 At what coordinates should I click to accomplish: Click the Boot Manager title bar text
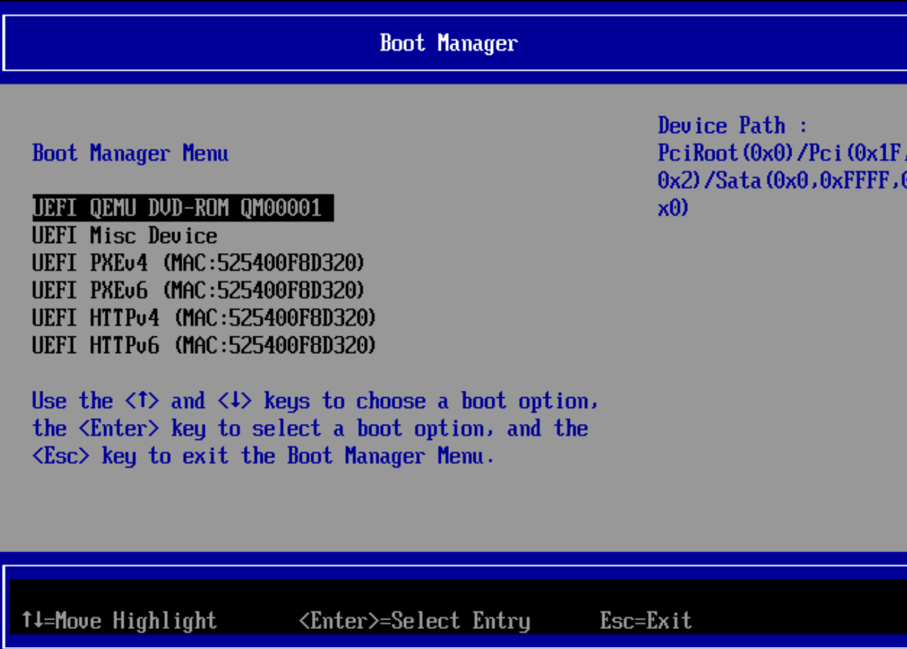tap(448, 43)
